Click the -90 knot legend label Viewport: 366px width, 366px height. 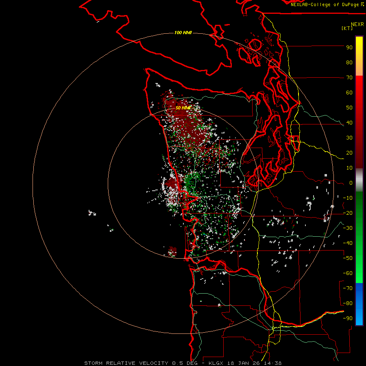pyautogui.click(x=348, y=318)
